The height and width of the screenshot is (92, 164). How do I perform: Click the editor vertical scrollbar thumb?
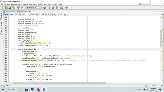[x=161, y=38]
